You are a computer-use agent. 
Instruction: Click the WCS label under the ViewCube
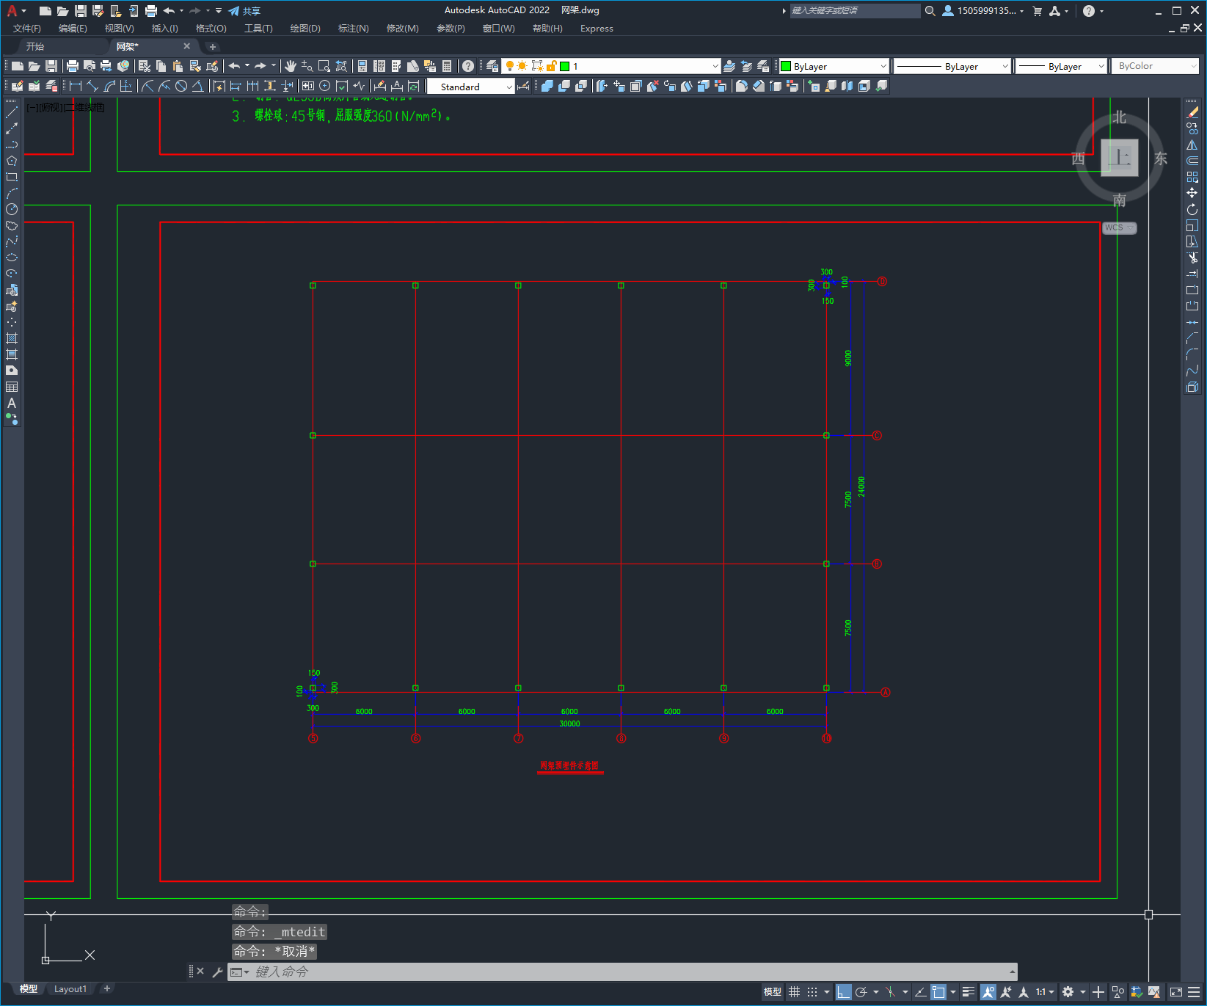(1119, 227)
